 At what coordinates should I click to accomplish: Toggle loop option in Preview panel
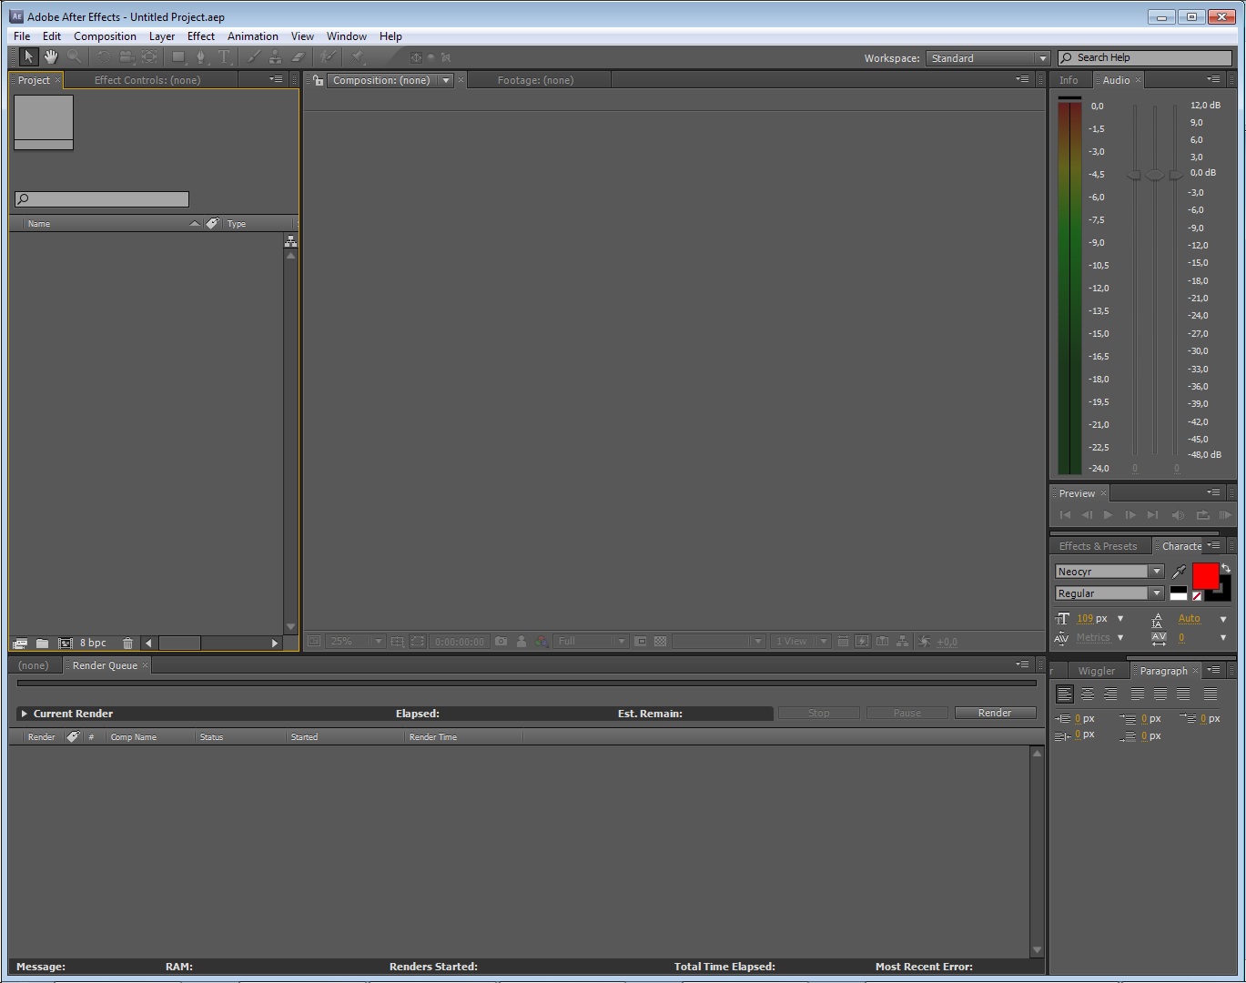point(1202,515)
